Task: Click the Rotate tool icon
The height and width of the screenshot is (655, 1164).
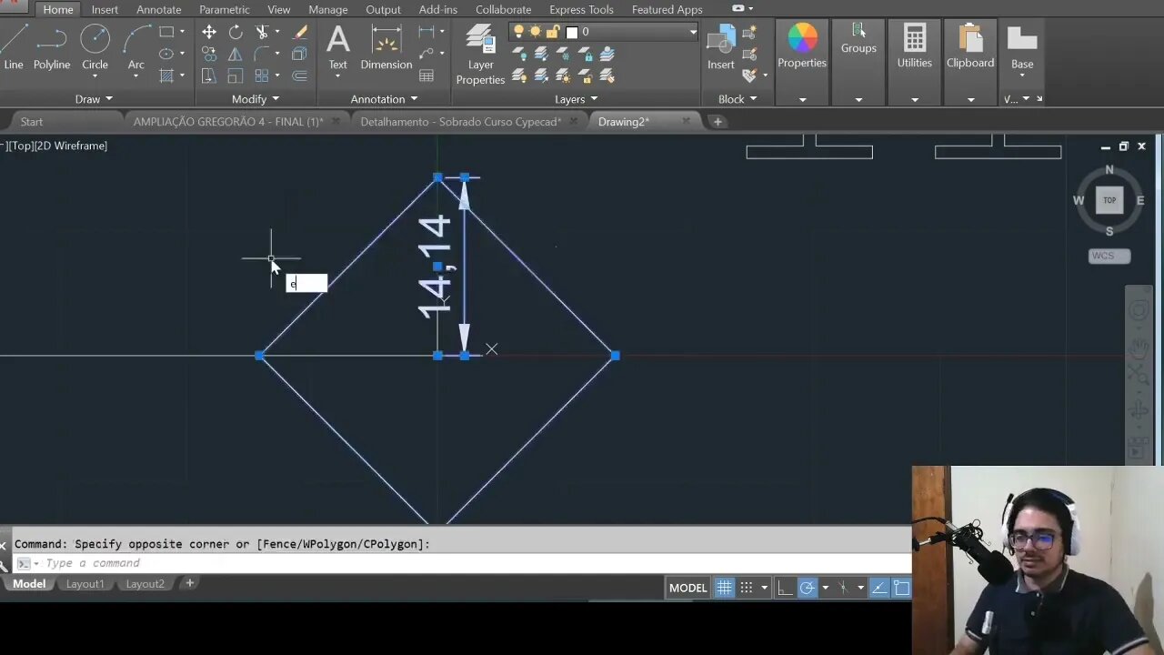Action: coord(236,32)
